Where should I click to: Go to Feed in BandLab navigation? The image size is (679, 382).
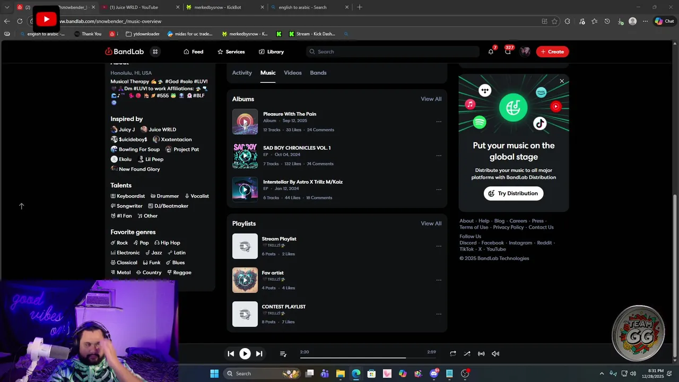pyautogui.click(x=193, y=51)
